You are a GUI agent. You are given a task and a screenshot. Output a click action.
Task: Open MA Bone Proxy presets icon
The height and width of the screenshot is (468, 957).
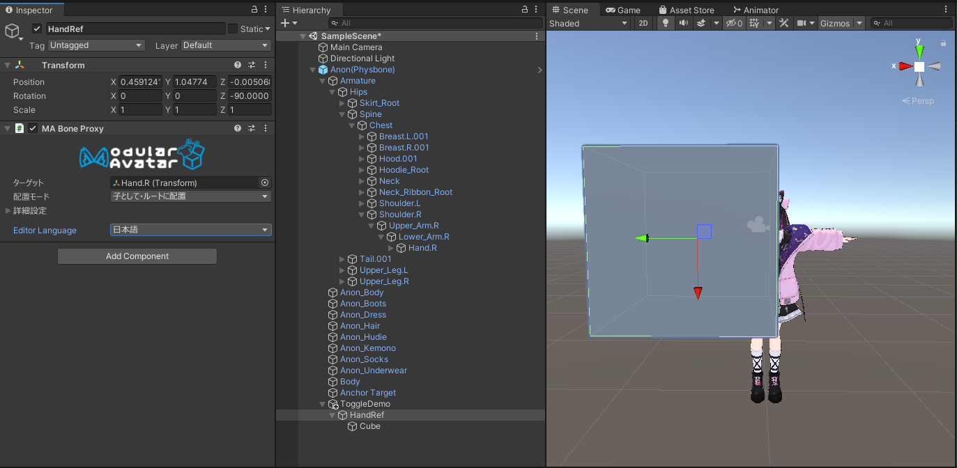[x=252, y=128]
